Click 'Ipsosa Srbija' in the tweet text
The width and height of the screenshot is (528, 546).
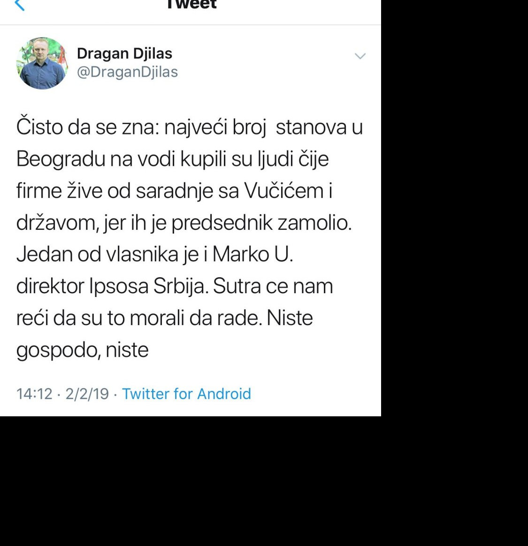point(147,286)
